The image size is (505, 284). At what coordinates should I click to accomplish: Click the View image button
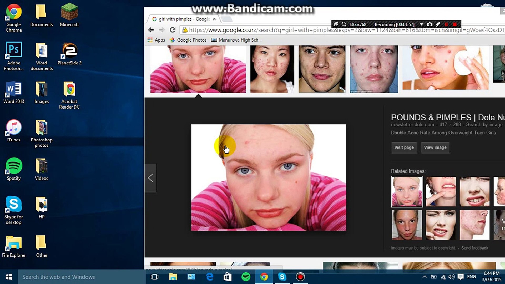(x=435, y=147)
